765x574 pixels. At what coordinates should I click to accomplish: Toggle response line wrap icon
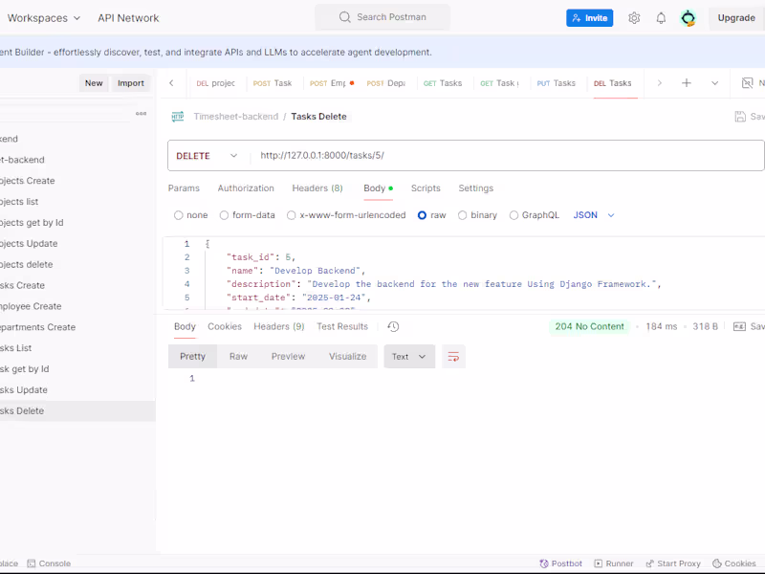click(x=453, y=357)
